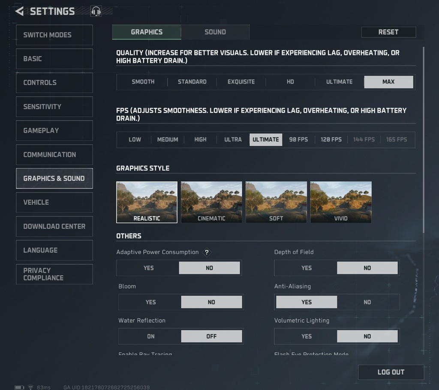This screenshot has width=439, height=390.
Task: Click the Adaptive Power Consumption help icon
Action: (x=207, y=253)
